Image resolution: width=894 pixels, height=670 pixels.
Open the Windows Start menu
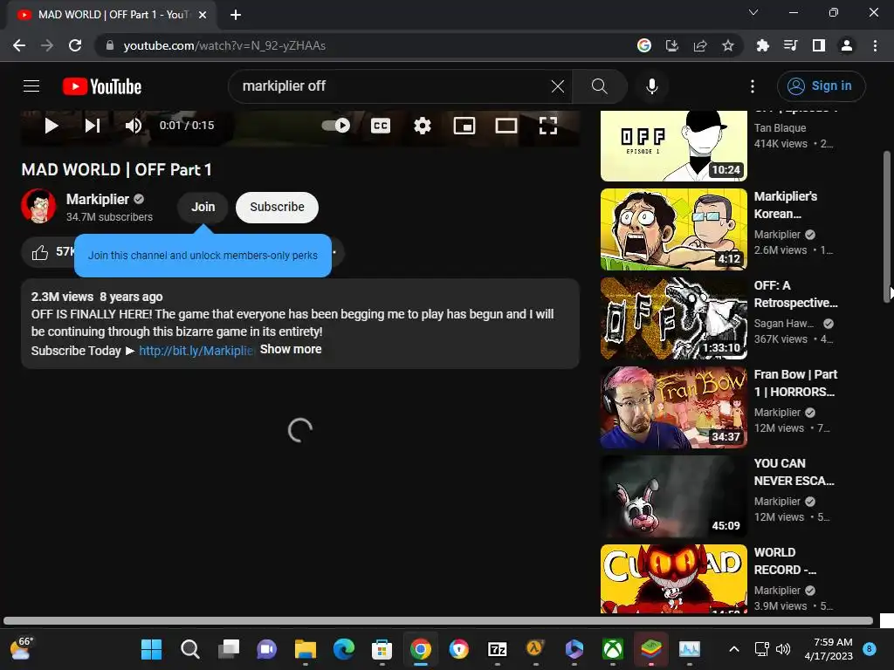[152, 649]
